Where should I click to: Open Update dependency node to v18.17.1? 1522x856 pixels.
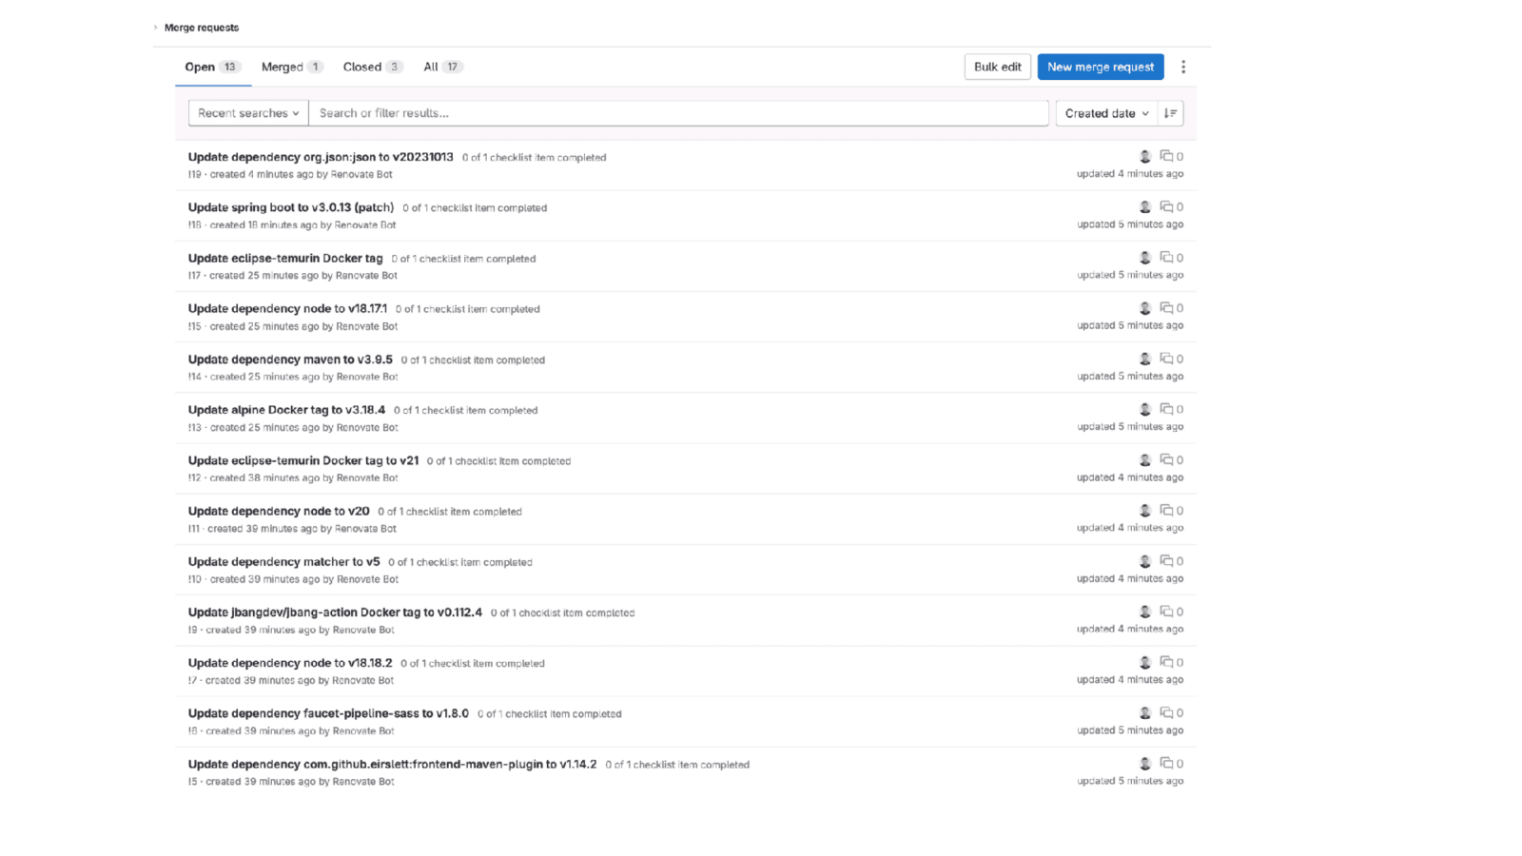coord(287,308)
